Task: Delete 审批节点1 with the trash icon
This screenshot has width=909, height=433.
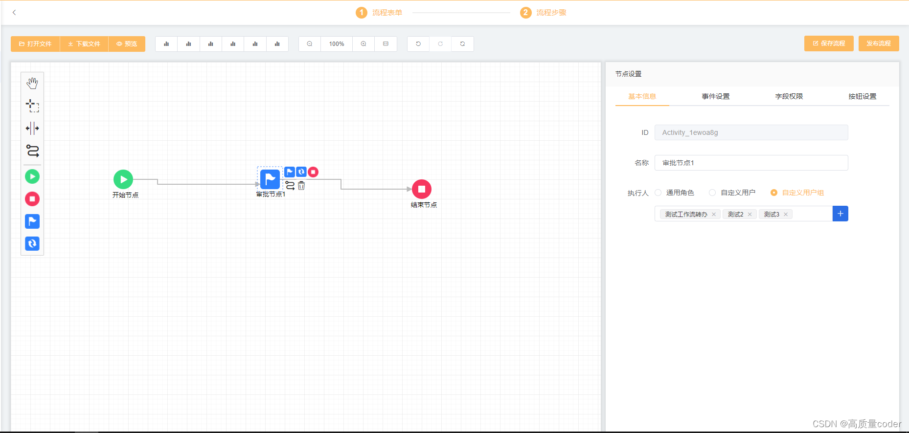Action: 301,186
